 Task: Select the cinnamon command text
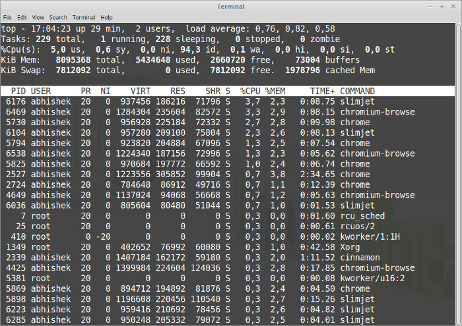tap(360, 258)
